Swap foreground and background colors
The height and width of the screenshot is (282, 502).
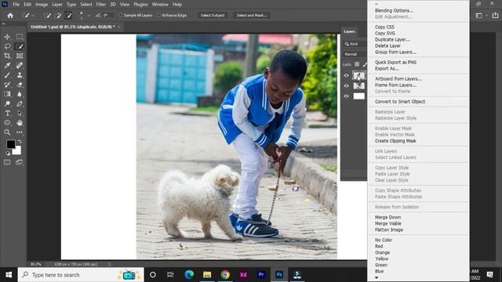tap(20, 141)
